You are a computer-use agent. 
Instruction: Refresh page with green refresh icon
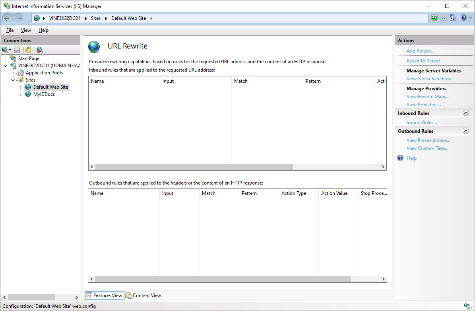click(x=434, y=18)
